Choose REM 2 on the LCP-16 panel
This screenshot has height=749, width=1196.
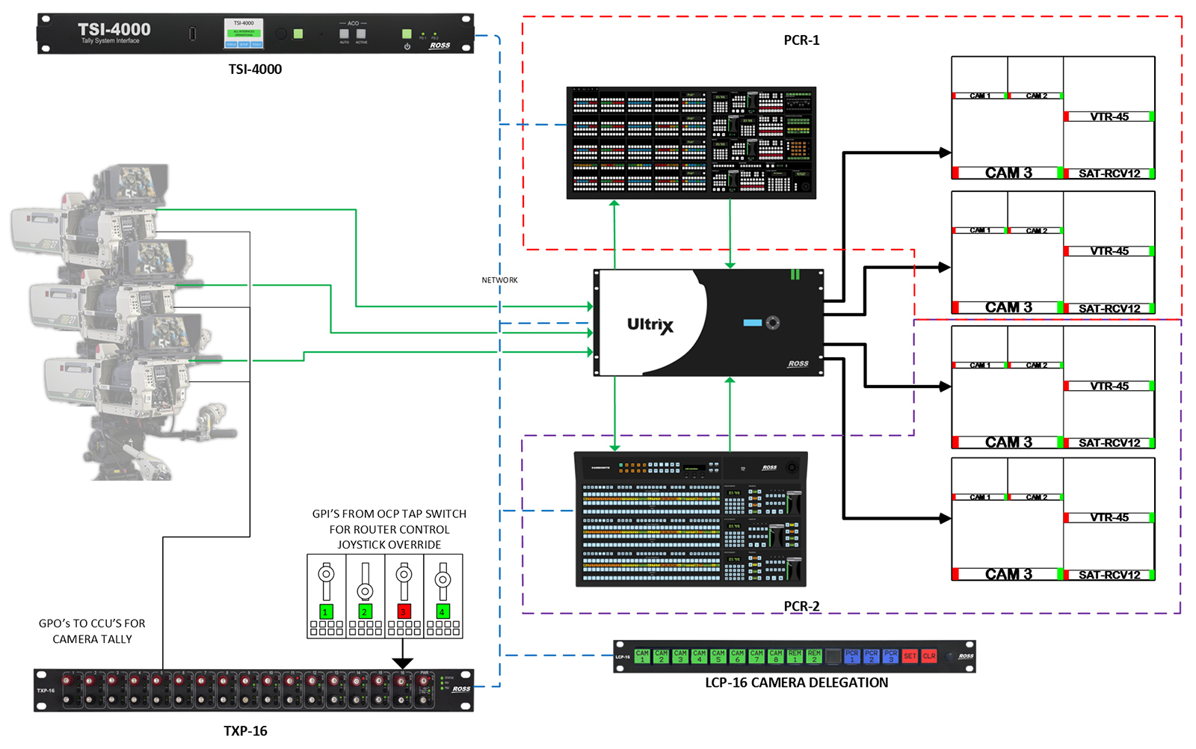(x=814, y=656)
